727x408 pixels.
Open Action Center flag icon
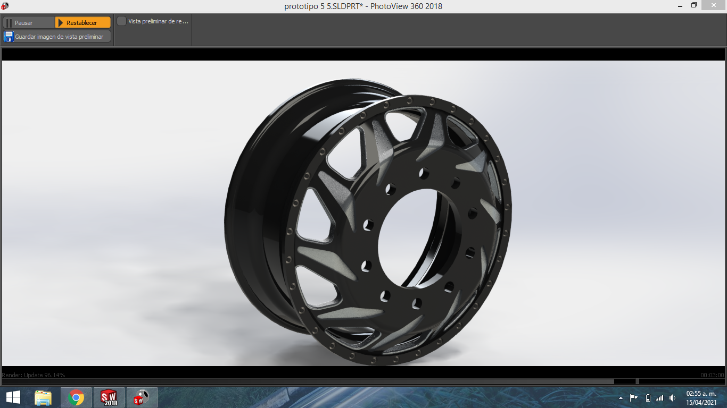coord(634,397)
